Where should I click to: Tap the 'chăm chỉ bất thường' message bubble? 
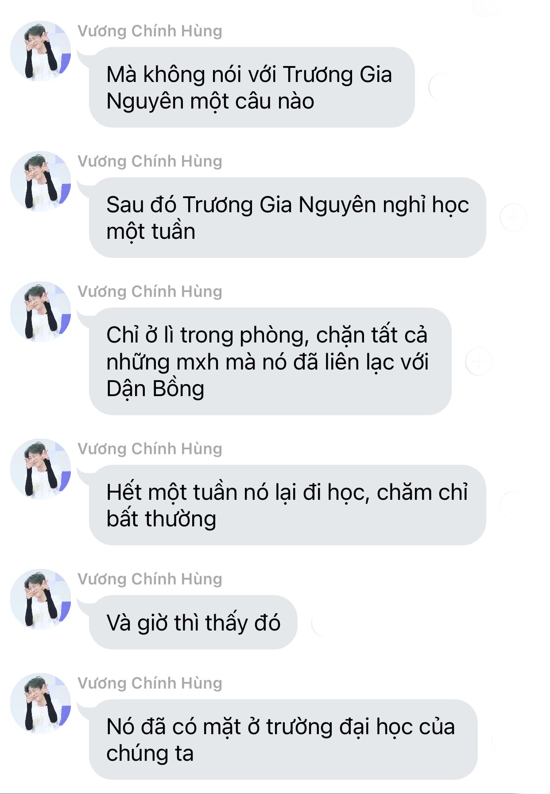click(x=287, y=505)
